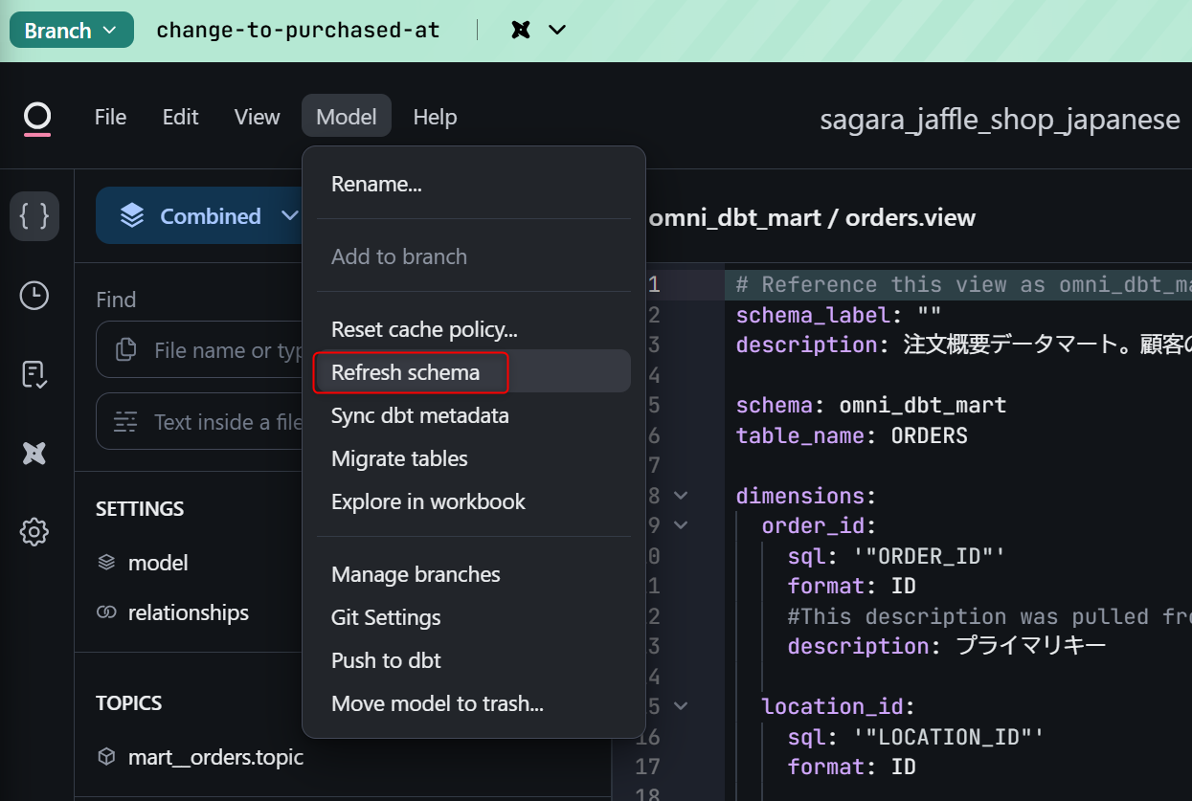
Task: Open the history clock icon in sidebar
Action: pyautogui.click(x=34, y=296)
